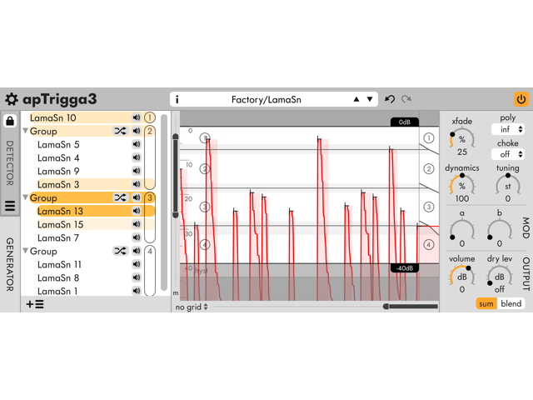Screen dimensions: 533x400
Task: Click speaker icon of the first Group
Action: pos(137,131)
